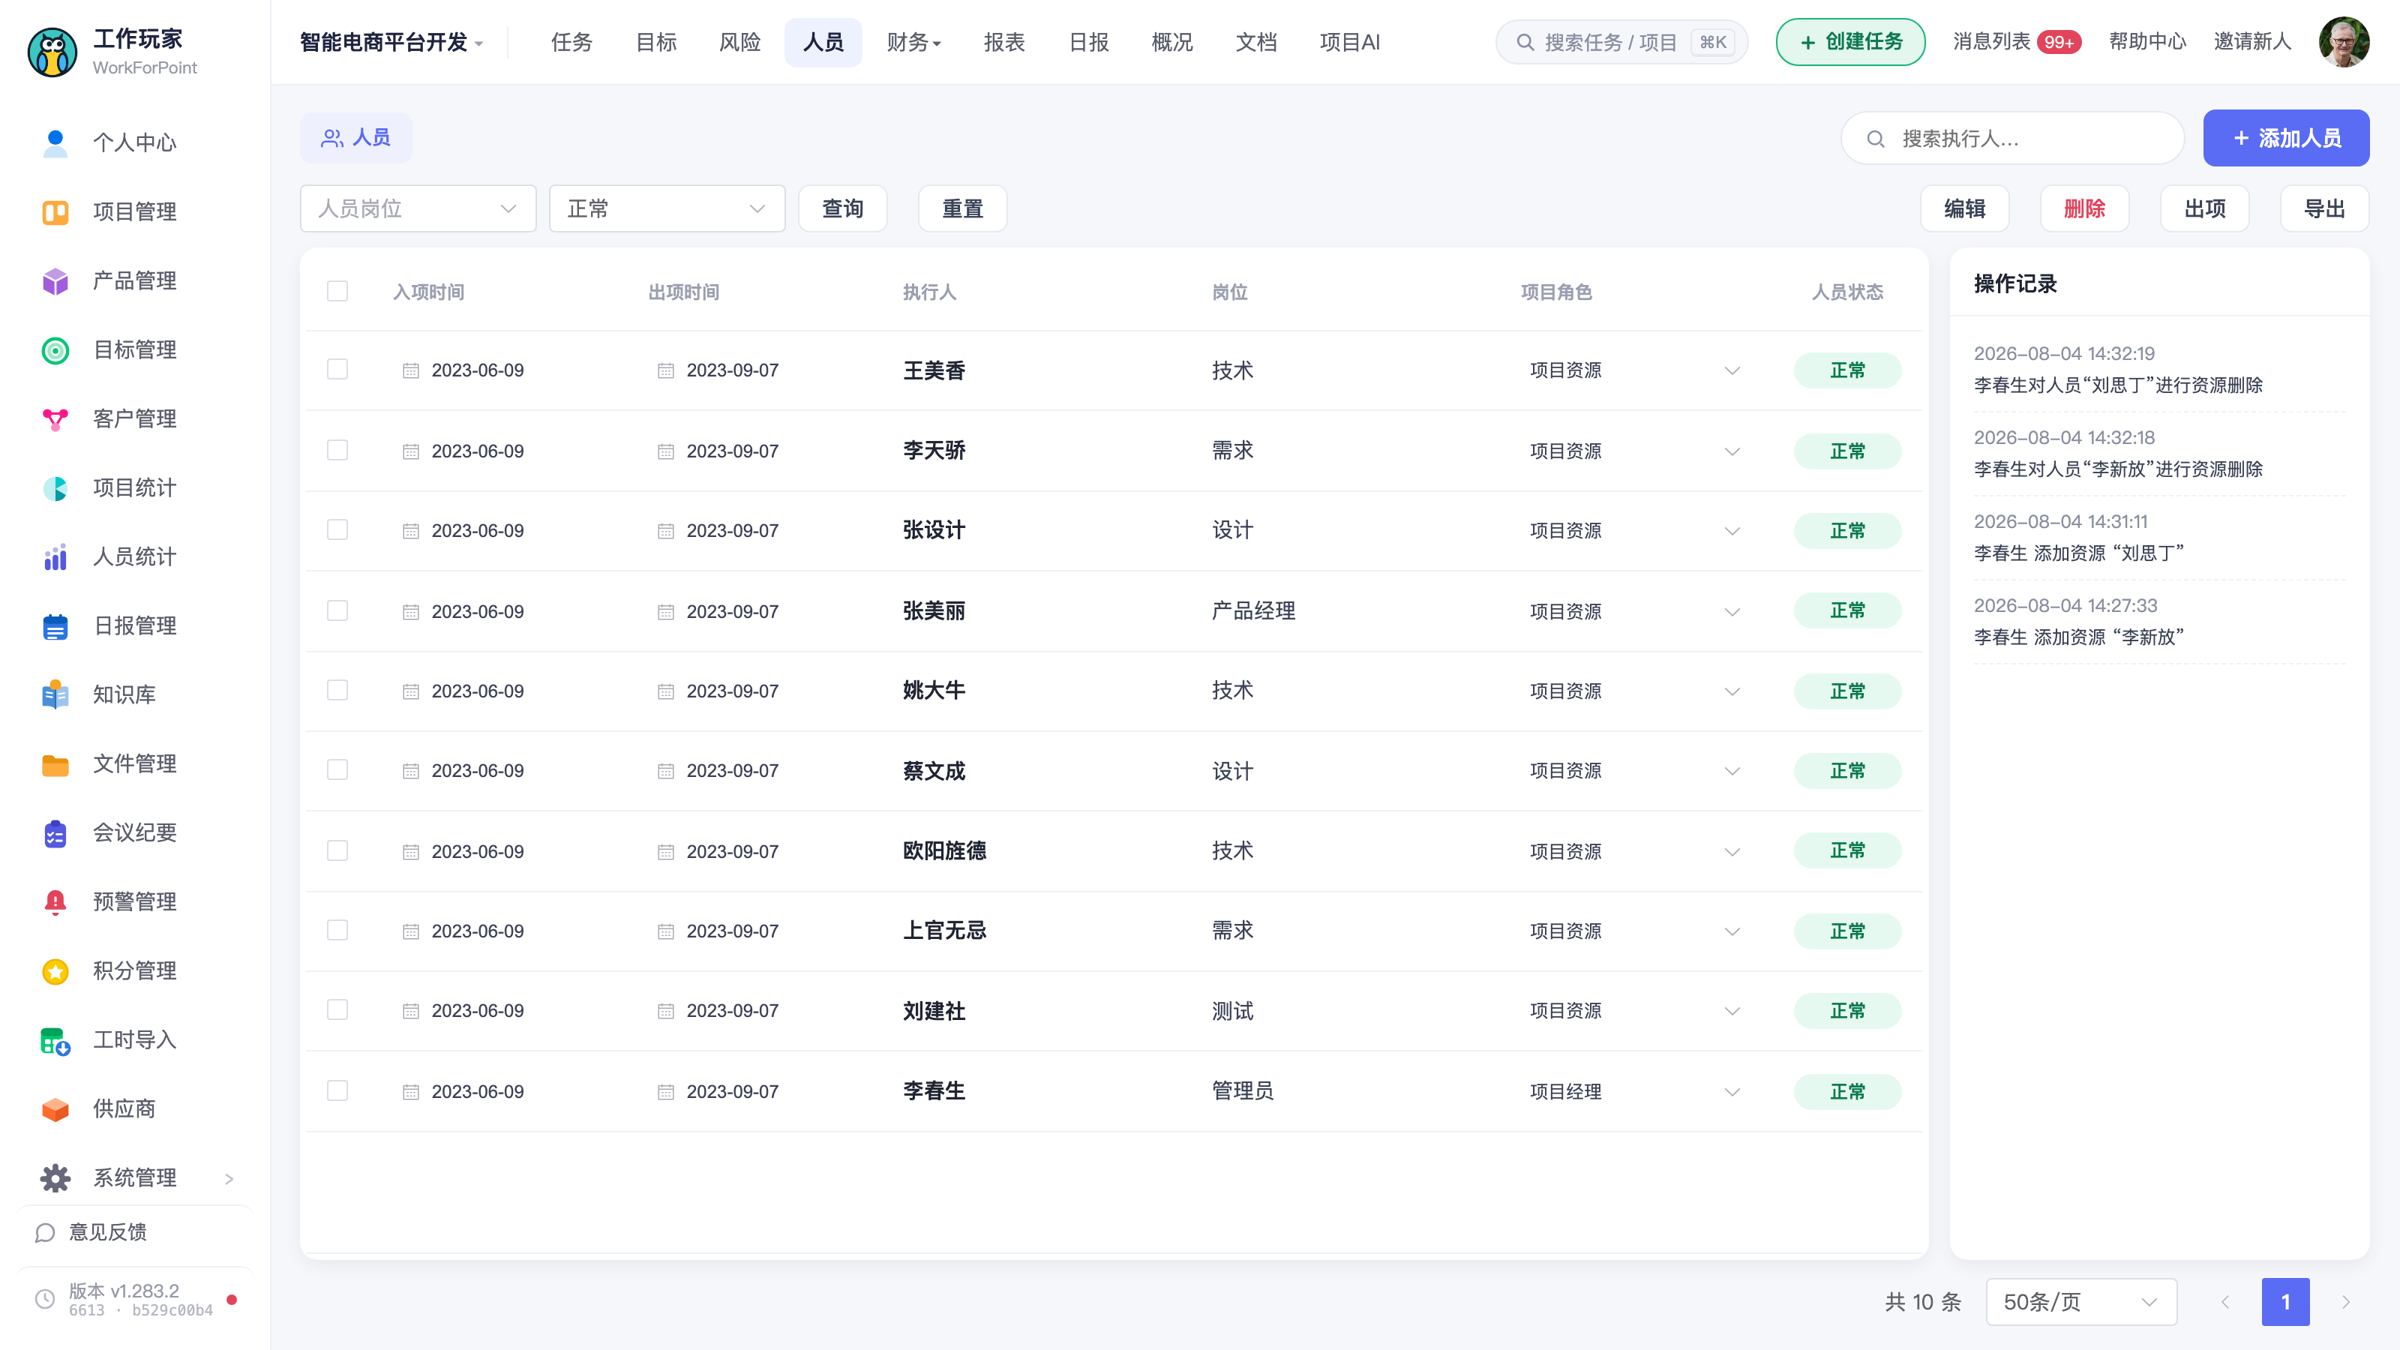This screenshot has width=2400, height=1350.
Task: Click the 99+ message badge
Action: (2058, 42)
